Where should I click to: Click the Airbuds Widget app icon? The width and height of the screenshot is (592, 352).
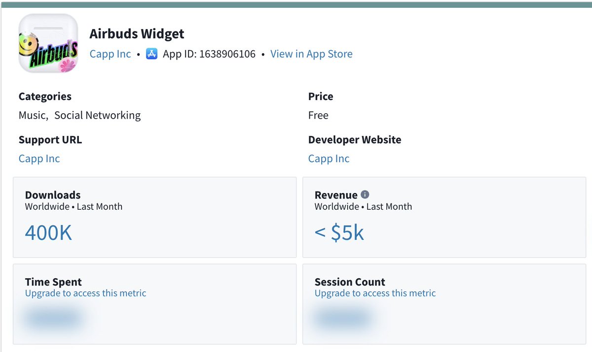[x=48, y=43]
